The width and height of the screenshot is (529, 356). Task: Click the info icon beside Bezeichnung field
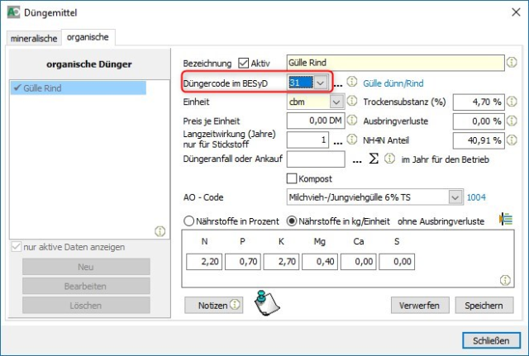pos(511,62)
